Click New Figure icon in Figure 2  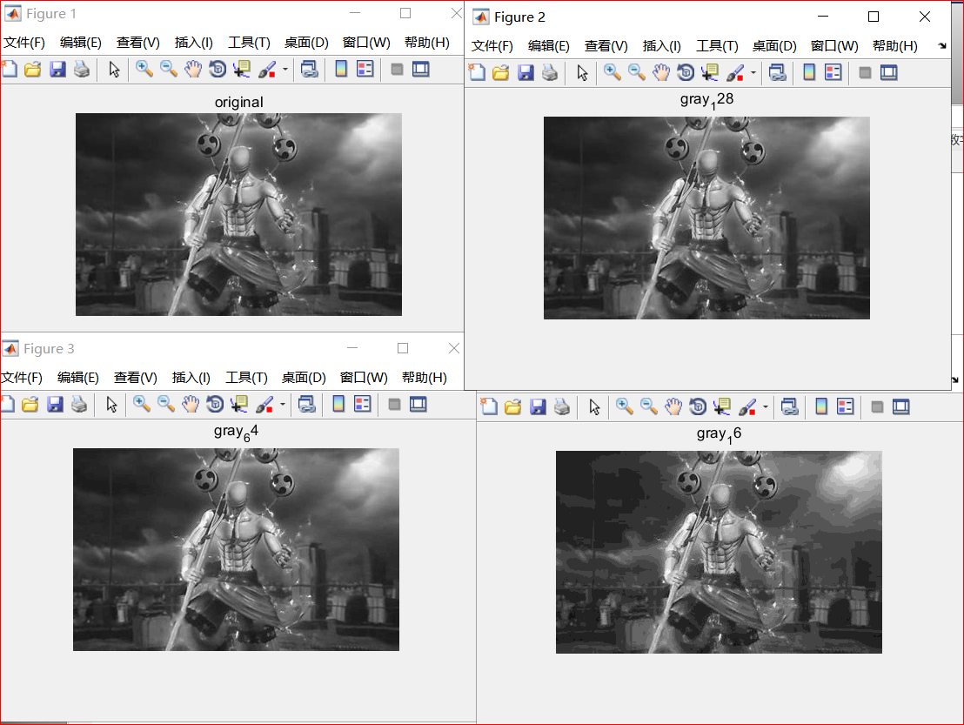(x=477, y=72)
